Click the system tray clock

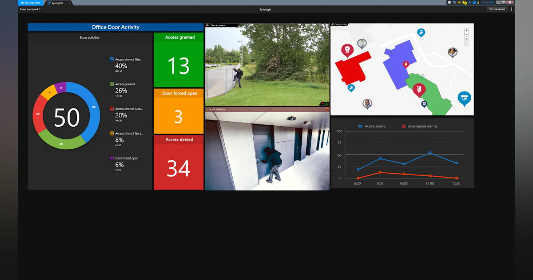487,2
